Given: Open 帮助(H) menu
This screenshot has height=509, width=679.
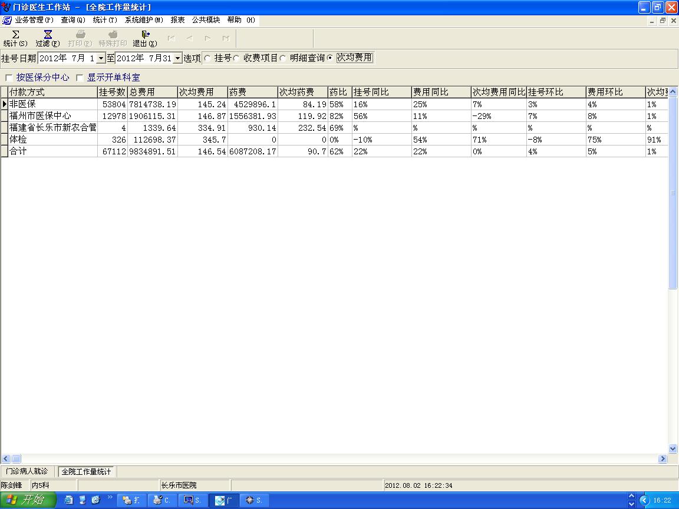Looking at the screenshot, I should (241, 20).
